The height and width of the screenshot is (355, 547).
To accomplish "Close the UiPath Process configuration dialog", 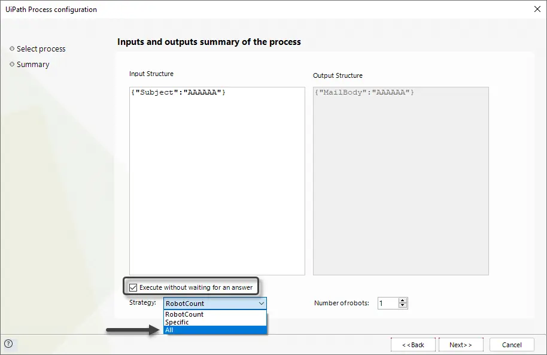I will pyautogui.click(x=537, y=9).
